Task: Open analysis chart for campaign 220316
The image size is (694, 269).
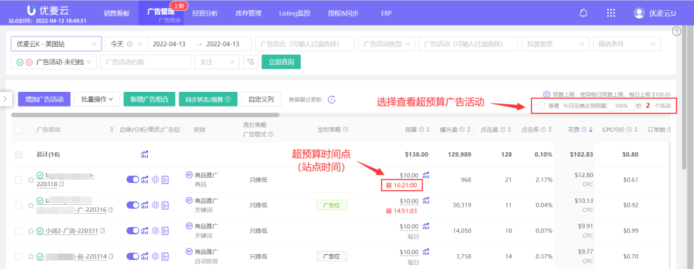Action: click(145, 205)
